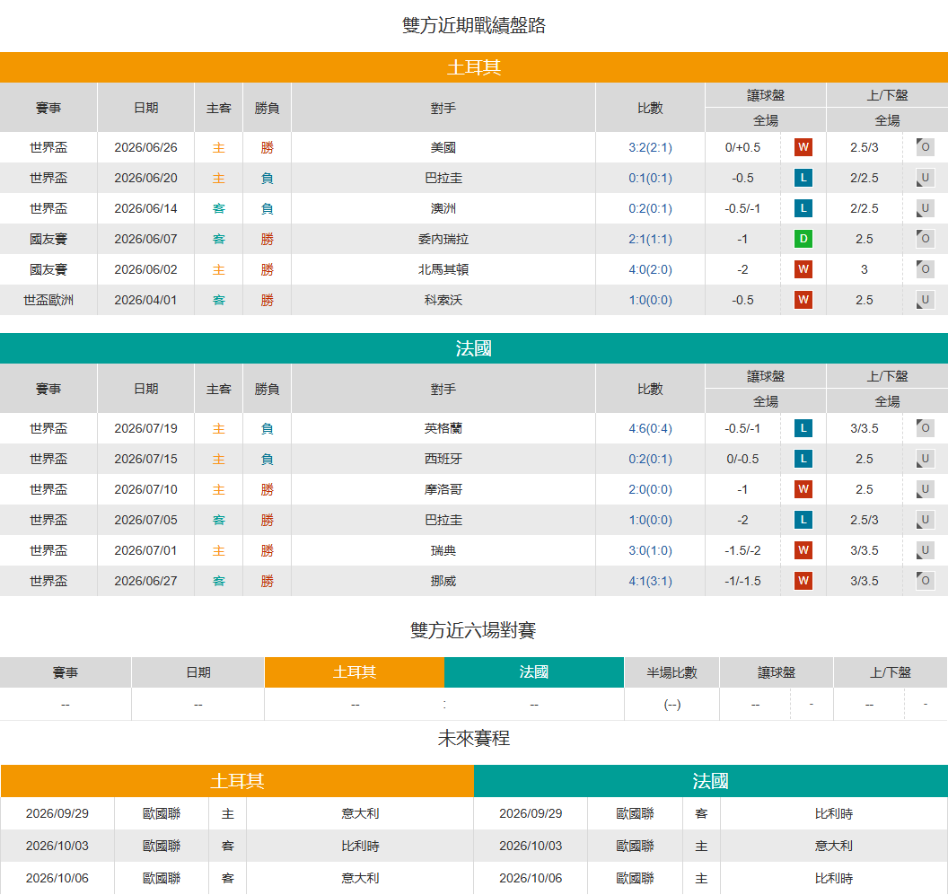Click the U under icon in the 西班牙 row
This screenshot has width=948, height=895.
[925, 459]
